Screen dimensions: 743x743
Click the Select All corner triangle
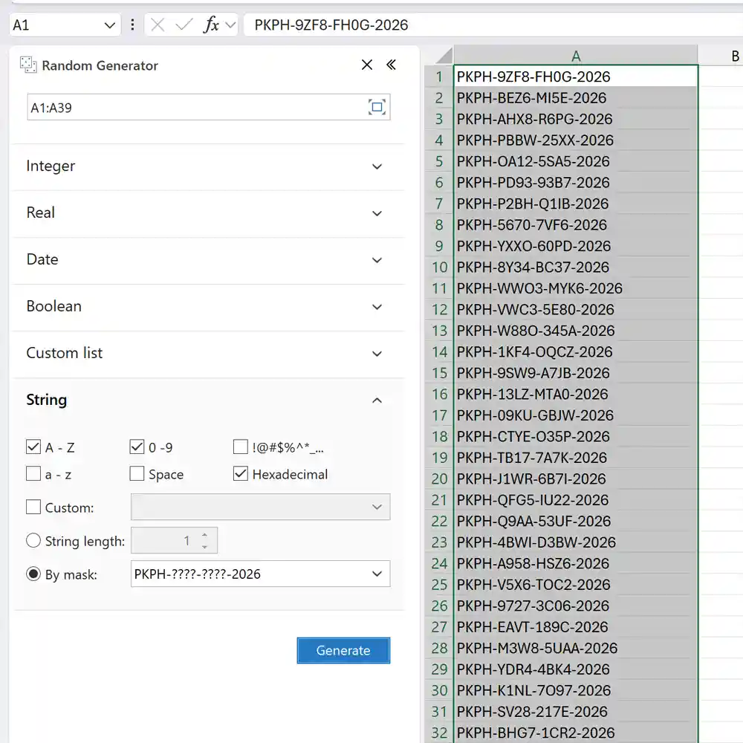(x=444, y=56)
